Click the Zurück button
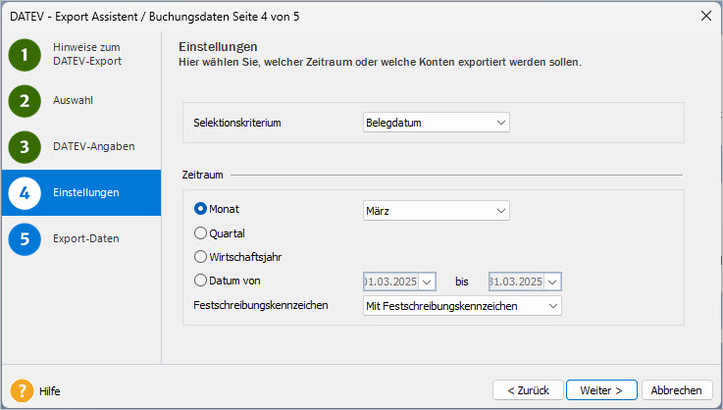Viewport: 723px width, 410px height. click(x=528, y=390)
